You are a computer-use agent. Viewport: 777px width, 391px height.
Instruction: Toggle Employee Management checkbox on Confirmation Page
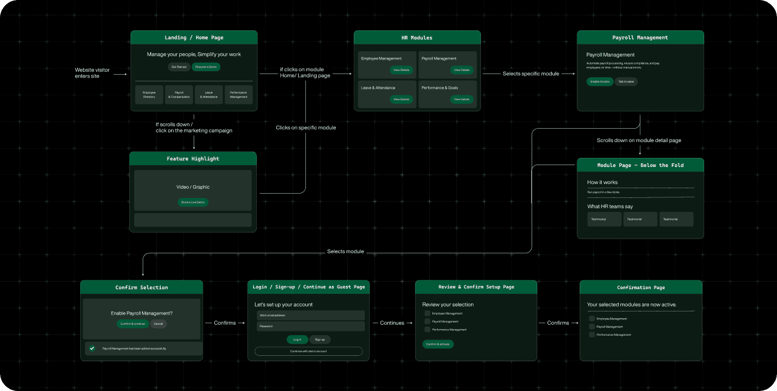pyautogui.click(x=592, y=319)
